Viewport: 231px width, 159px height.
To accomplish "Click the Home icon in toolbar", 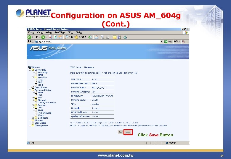I will click(x=60, y=37).
